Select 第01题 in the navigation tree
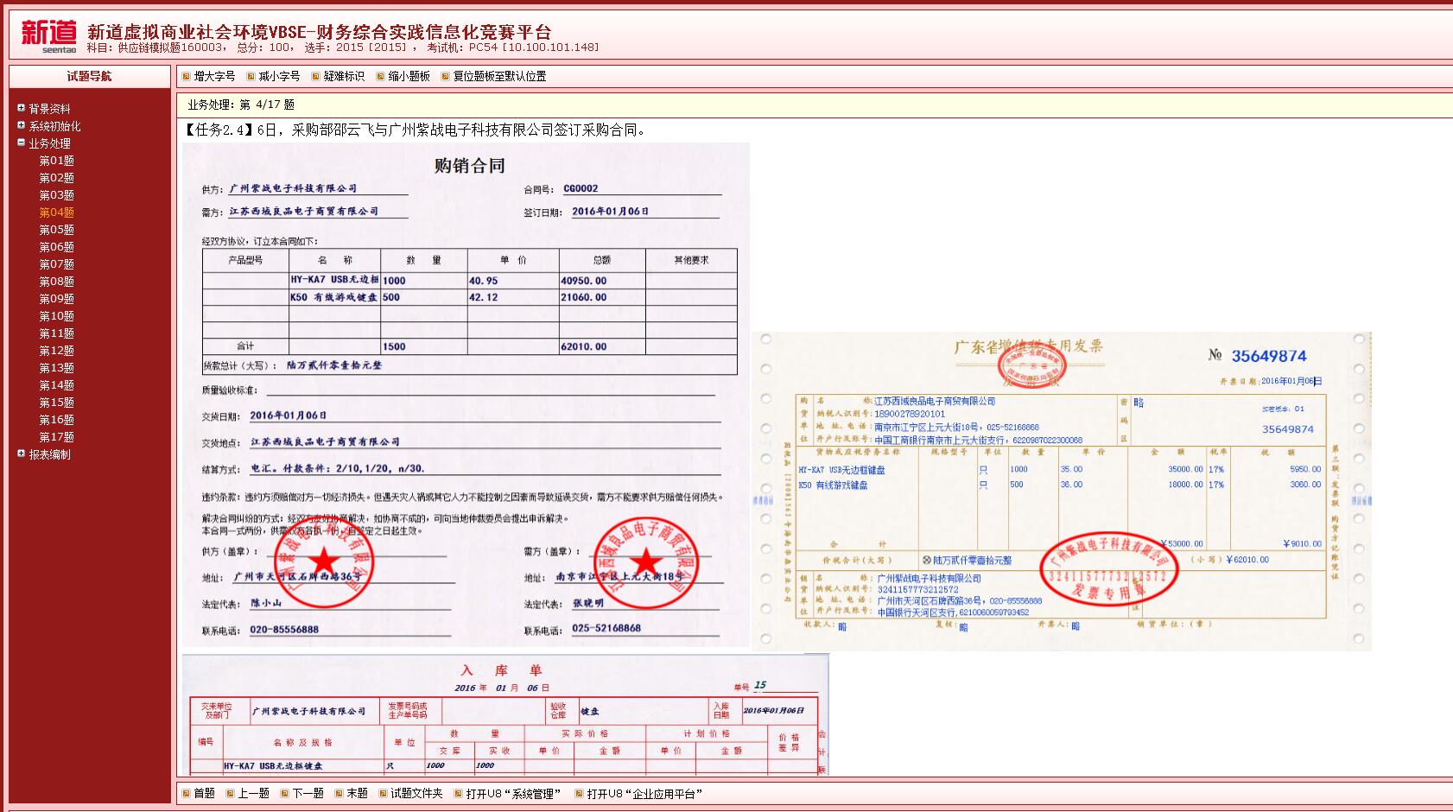 click(56, 161)
